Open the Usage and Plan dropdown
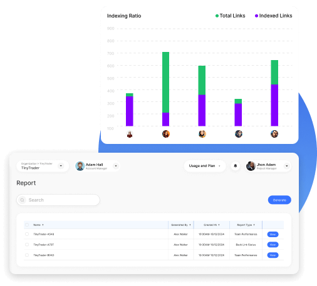 tap(205, 166)
